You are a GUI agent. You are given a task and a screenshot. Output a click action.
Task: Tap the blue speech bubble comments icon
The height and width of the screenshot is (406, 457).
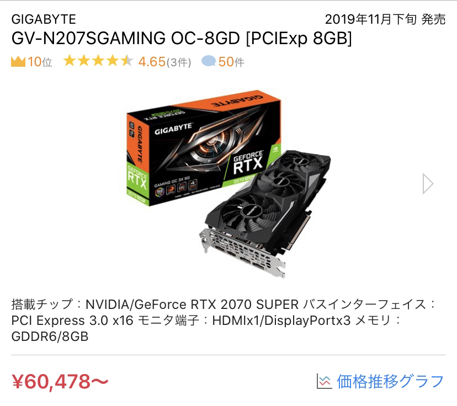tap(209, 61)
